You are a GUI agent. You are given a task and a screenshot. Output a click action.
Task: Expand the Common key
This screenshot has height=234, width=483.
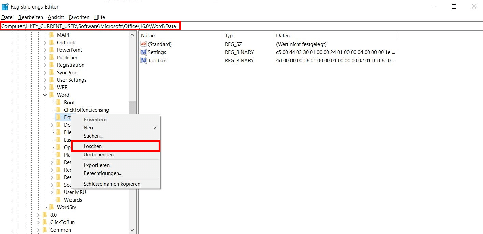(38, 230)
